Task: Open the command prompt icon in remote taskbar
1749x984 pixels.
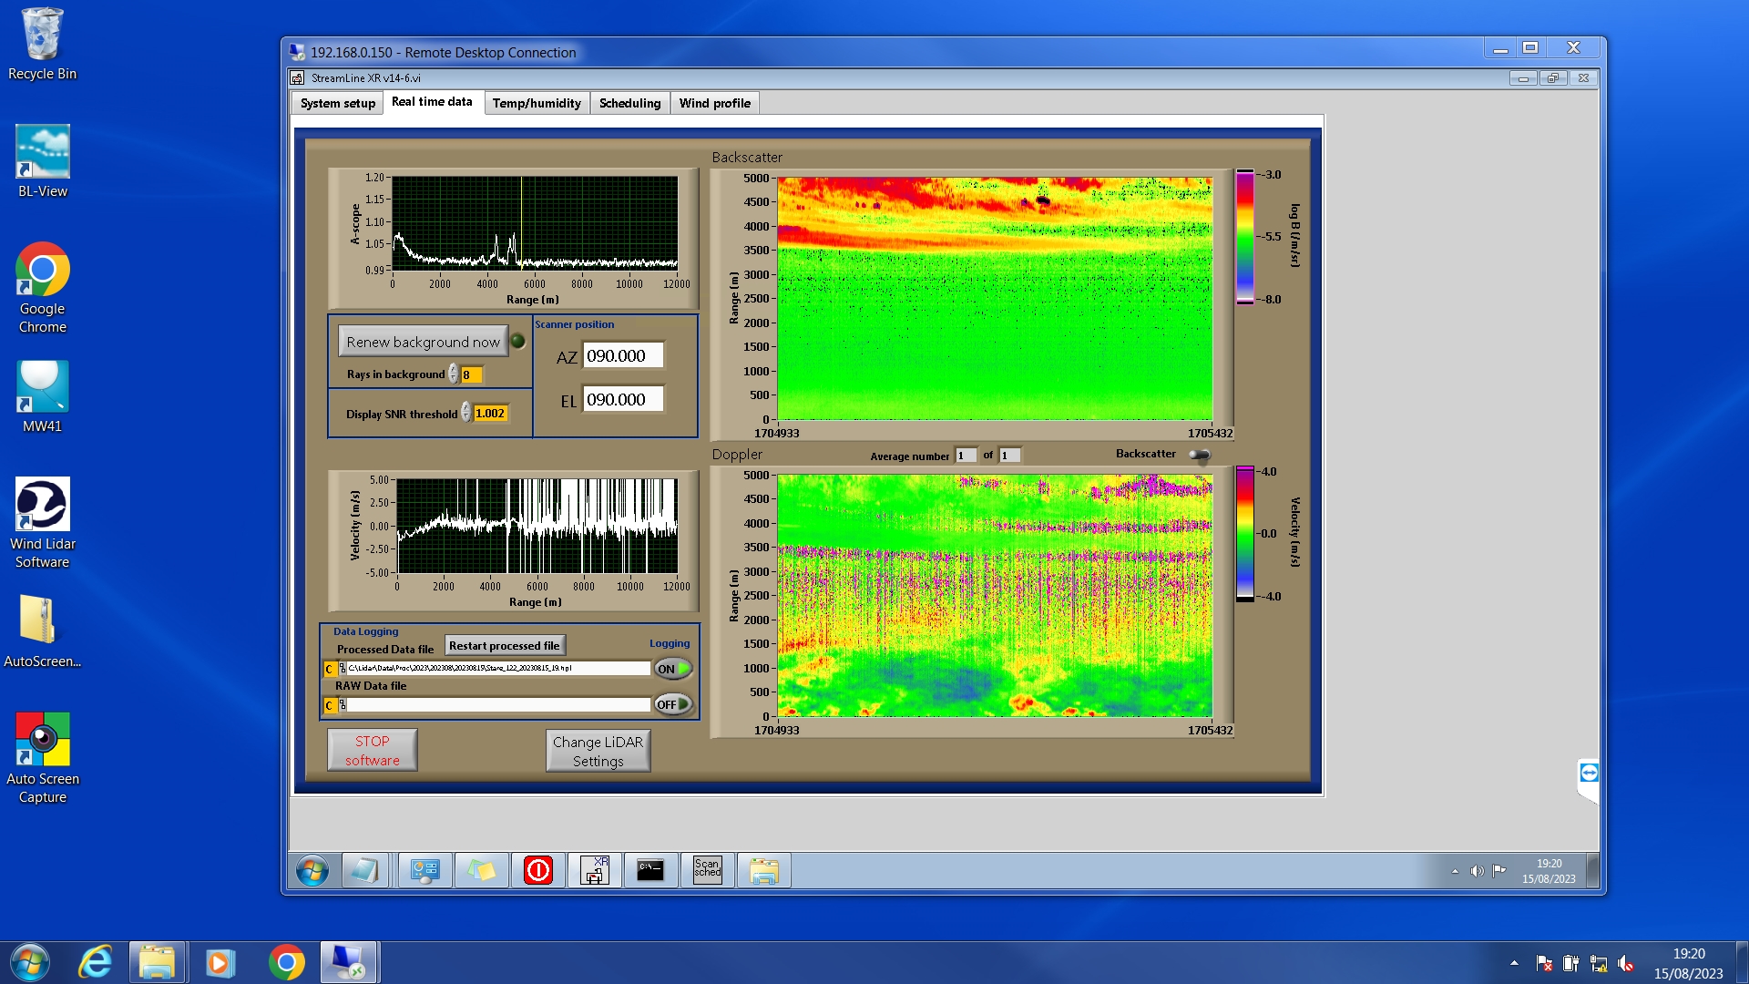Action: tap(650, 870)
